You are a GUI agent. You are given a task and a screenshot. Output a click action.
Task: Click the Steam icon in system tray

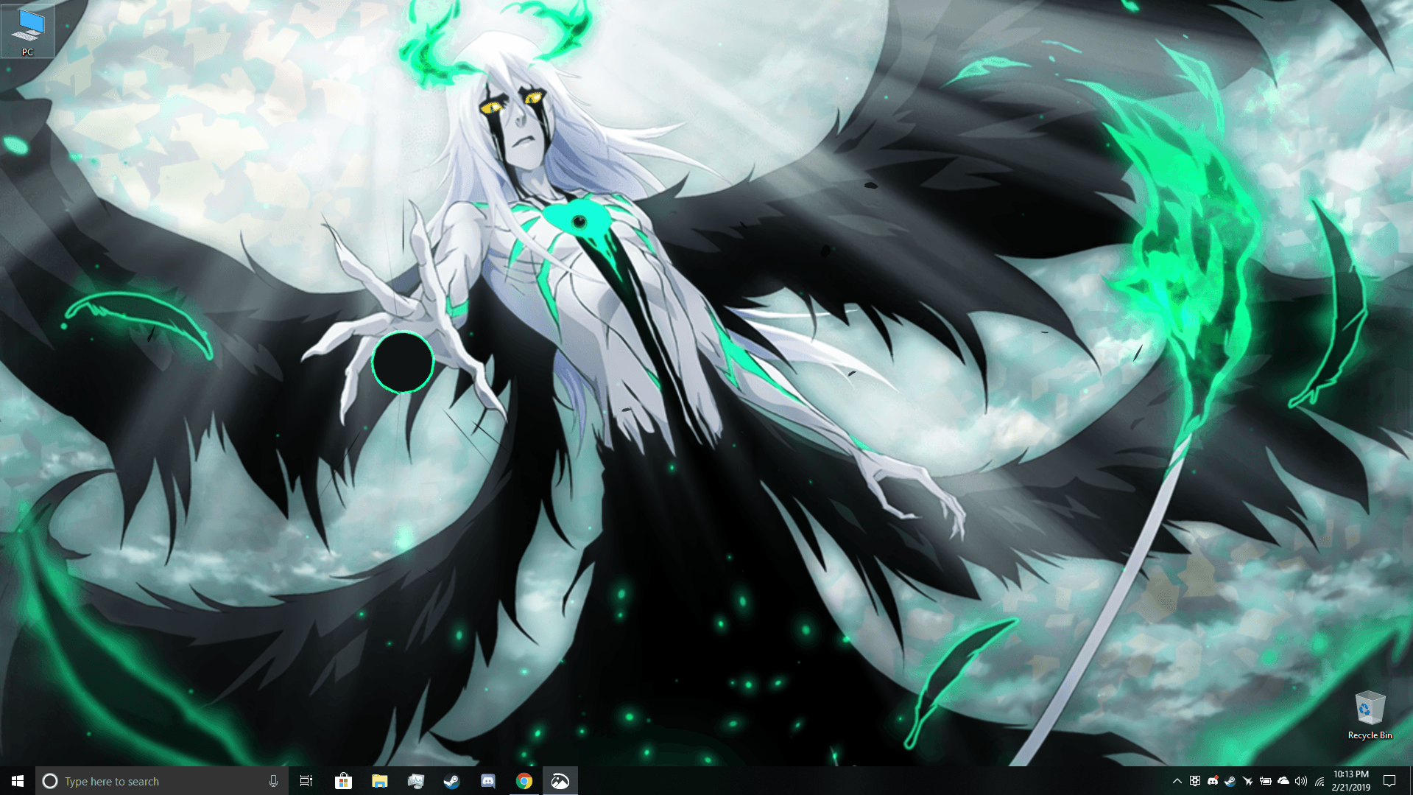coord(1230,781)
